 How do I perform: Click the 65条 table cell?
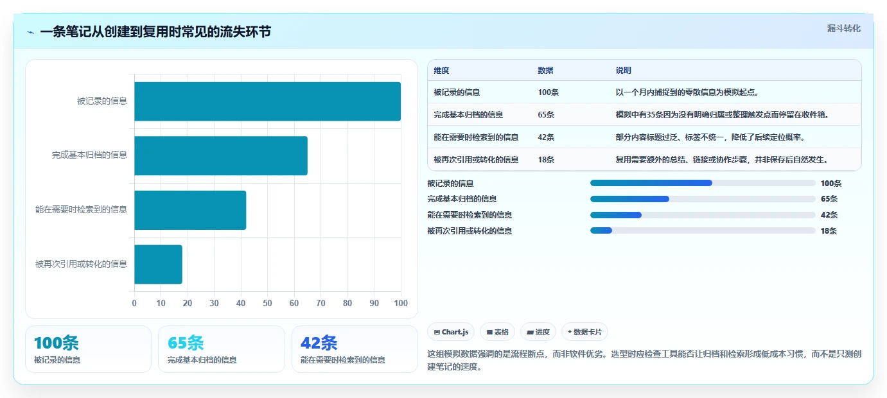[546, 115]
